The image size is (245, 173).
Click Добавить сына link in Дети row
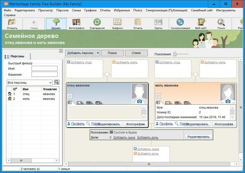tap(124, 138)
